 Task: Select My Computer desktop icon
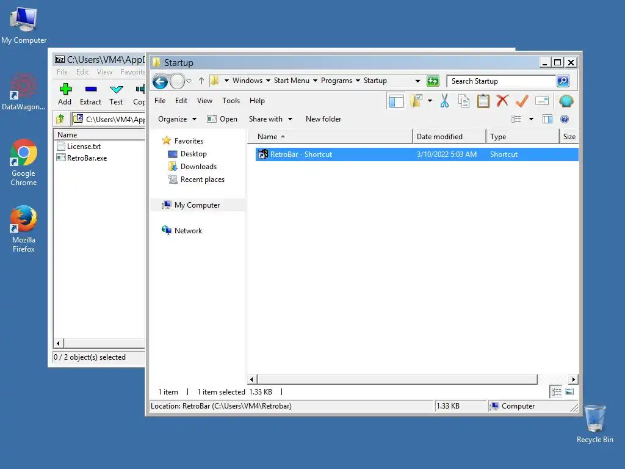(24, 26)
